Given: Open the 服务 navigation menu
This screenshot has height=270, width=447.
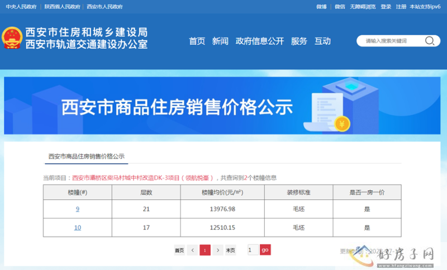Looking at the screenshot, I should tap(299, 41).
